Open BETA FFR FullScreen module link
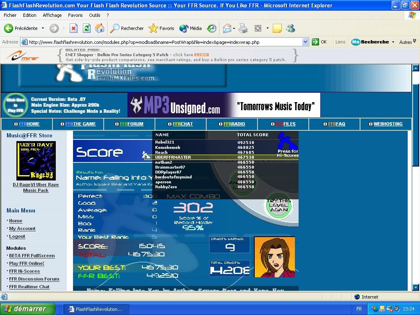Image resolution: width=420 pixels, height=315 pixels. click(32, 256)
